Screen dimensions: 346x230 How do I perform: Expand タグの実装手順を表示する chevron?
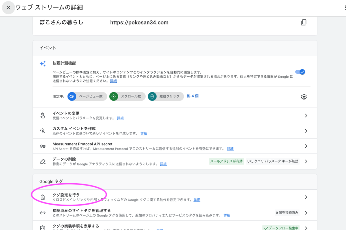306,228
